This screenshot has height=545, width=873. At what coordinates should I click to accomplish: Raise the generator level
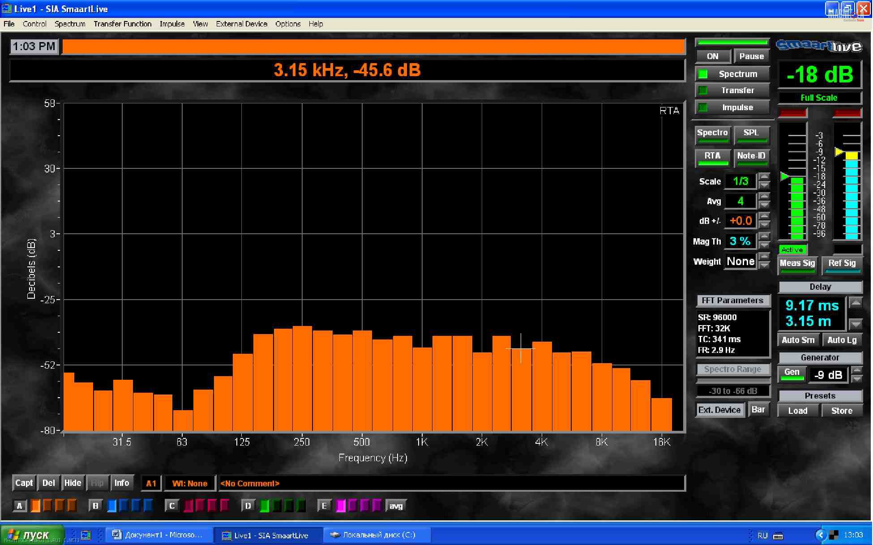(x=857, y=370)
